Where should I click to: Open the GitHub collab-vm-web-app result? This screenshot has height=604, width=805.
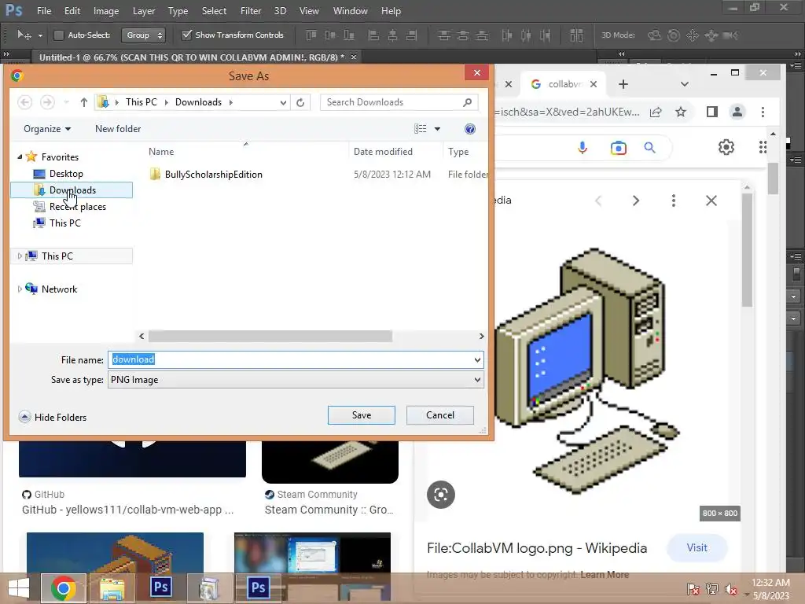tap(127, 510)
